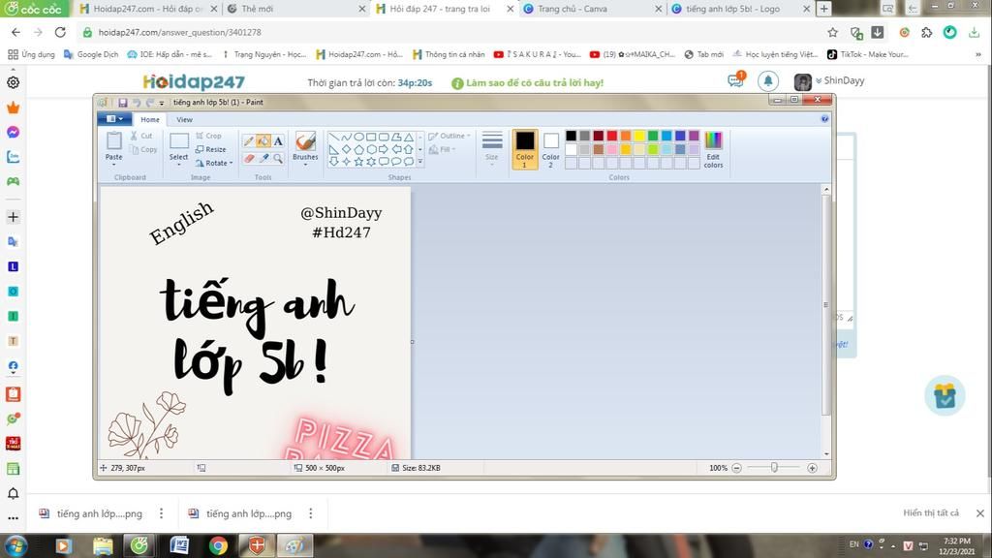The height and width of the screenshot is (558, 992).
Task: Open the Customize Quick Access Toolbar dropdown
Action: (162, 103)
